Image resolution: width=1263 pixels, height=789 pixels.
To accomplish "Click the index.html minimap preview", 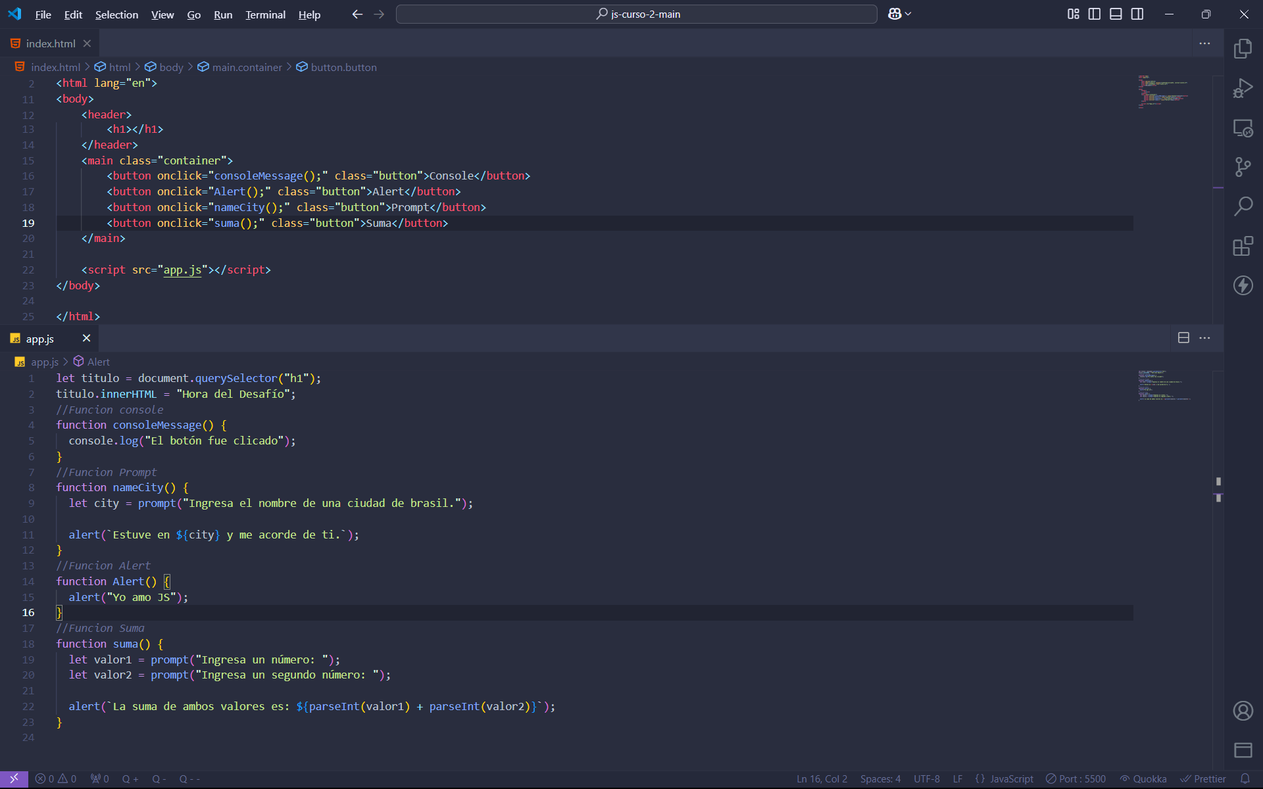I will [x=1163, y=91].
